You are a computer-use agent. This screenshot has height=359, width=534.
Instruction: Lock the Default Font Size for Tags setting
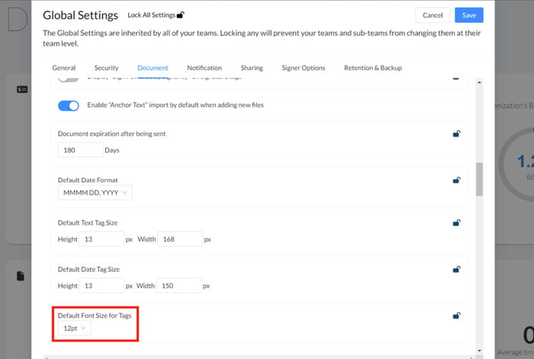(x=456, y=315)
